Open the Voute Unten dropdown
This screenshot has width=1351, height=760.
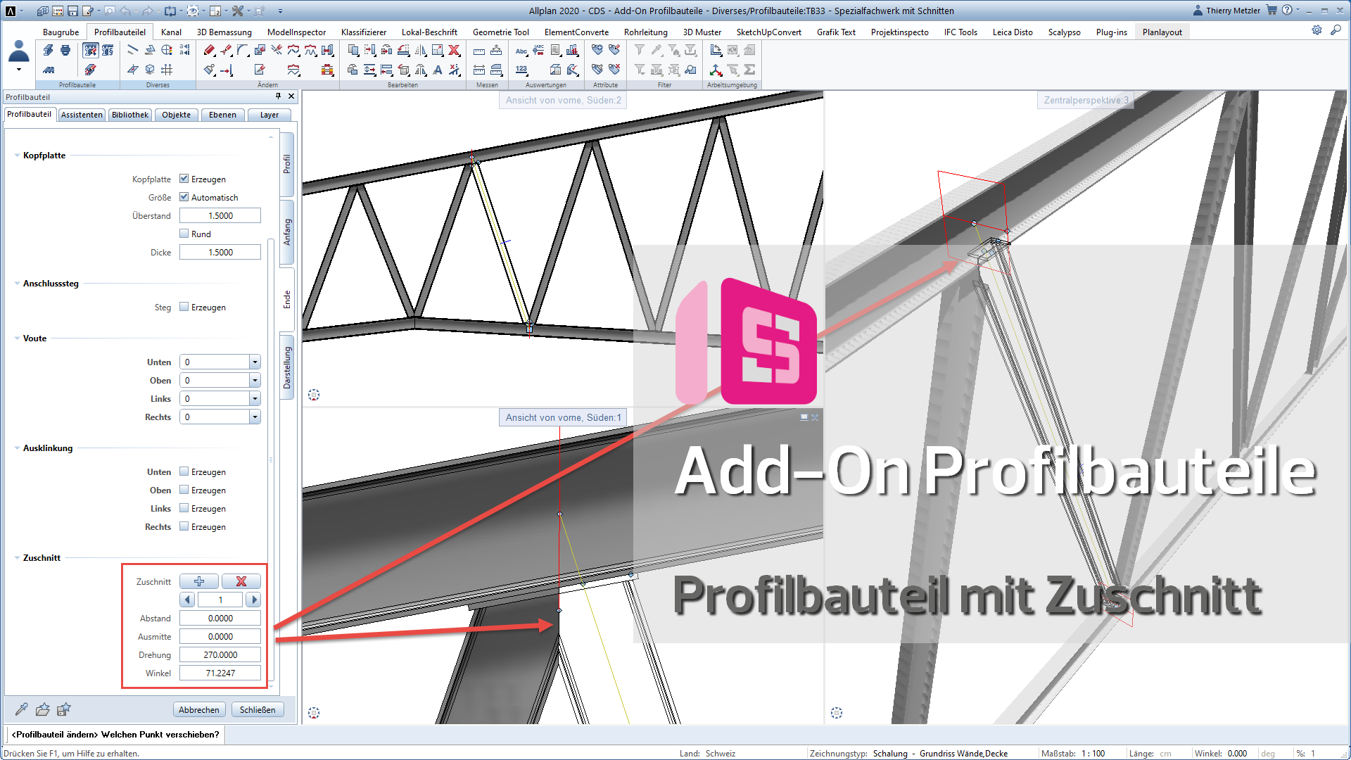(255, 362)
